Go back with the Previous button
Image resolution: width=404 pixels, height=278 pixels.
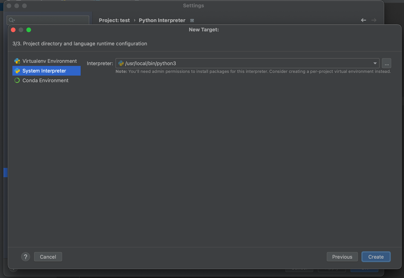[x=342, y=257]
